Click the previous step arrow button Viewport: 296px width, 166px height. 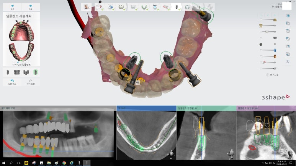(11, 7)
